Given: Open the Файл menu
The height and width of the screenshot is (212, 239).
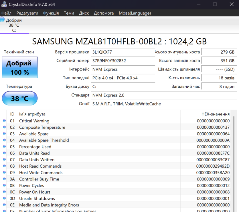Looking at the screenshot, I should click(x=6, y=13).
